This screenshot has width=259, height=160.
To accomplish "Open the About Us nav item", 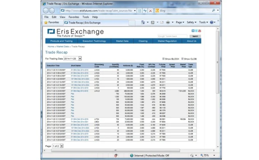I will [192, 41].
